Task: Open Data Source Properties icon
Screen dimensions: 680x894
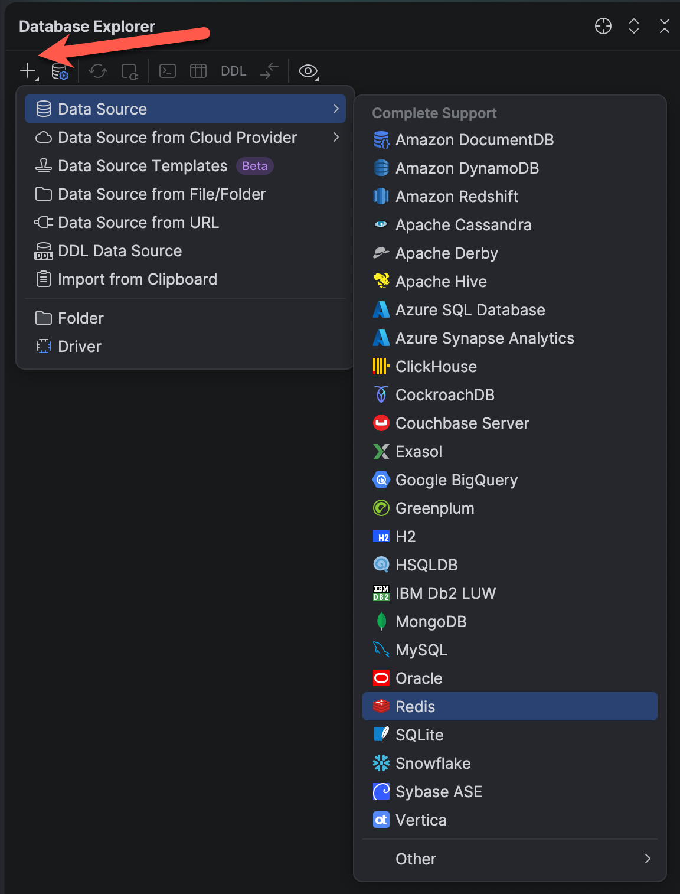Action: click(60, 71)
